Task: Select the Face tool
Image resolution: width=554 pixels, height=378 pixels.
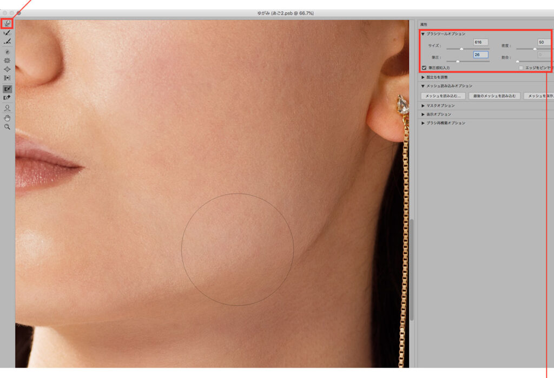Action: 7,108
